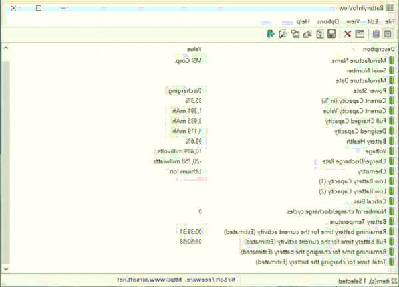
Task: Click the vertical scrollbar track
Action: pos(4,166)
